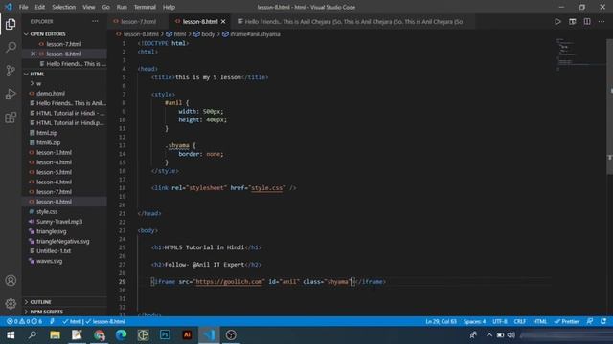The image size is (613, 344).
Task: Open editor More Actions ellipsis
Action: point(602,21)
